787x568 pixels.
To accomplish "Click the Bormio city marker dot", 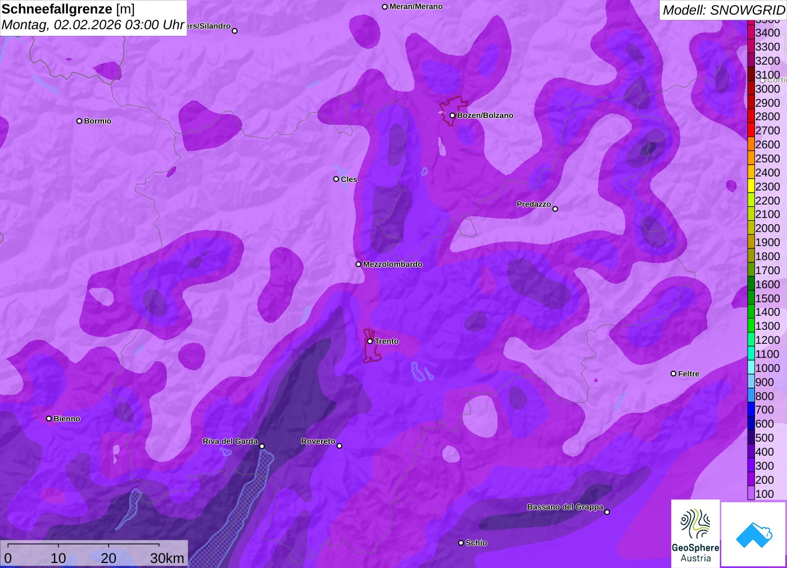I will [x=79, y=121].
